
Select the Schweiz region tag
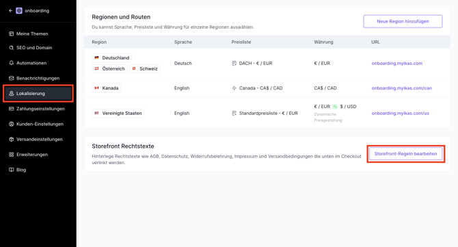click(x=145, y=68)
